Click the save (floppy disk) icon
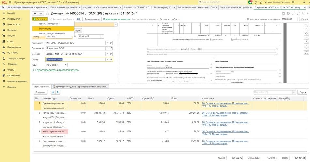Screen dimensions: 310x162 coord(78,19)
